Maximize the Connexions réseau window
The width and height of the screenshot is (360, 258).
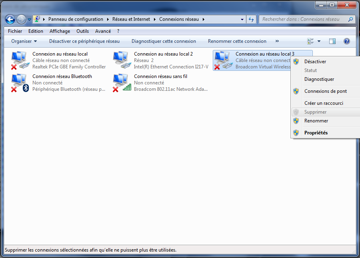point(332,4)
